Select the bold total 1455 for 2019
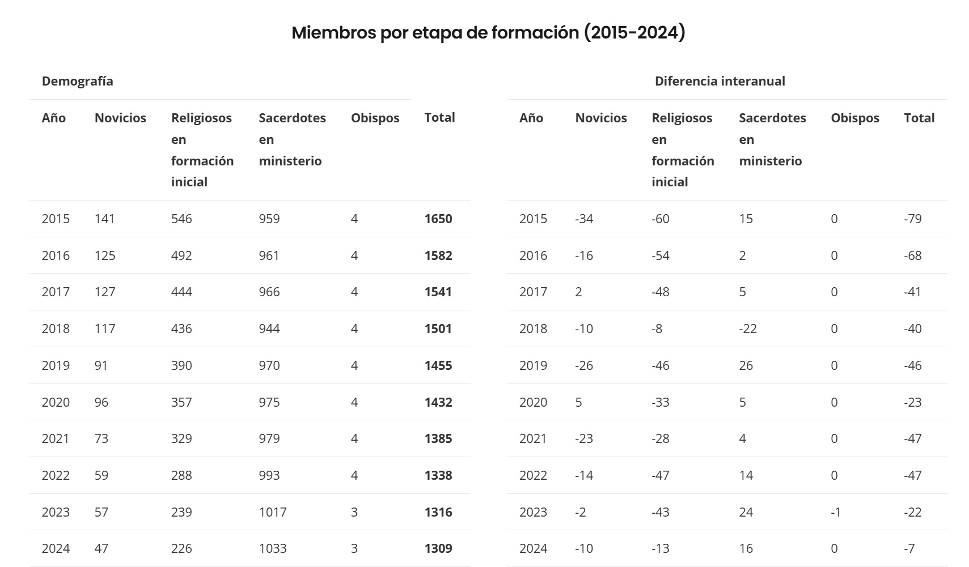Screen dimensions: 969x567 438,365
